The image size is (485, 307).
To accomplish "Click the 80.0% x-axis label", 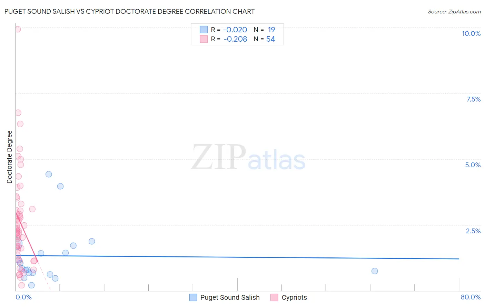I will (471, 297).
